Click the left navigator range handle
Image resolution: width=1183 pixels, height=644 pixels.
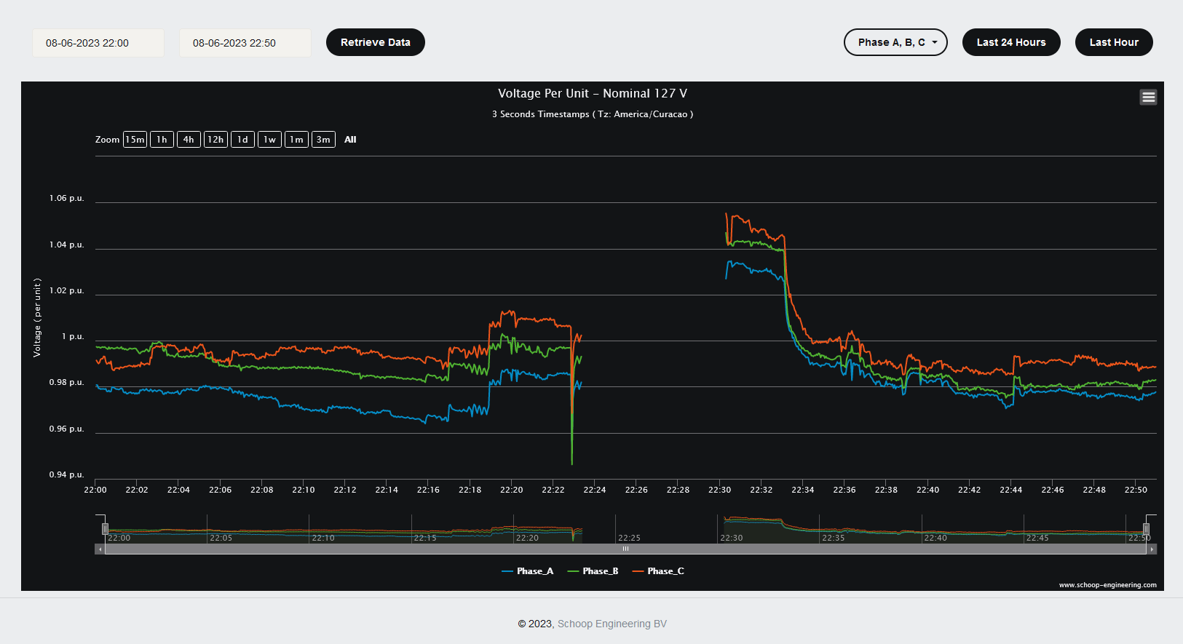pos(105,528)
